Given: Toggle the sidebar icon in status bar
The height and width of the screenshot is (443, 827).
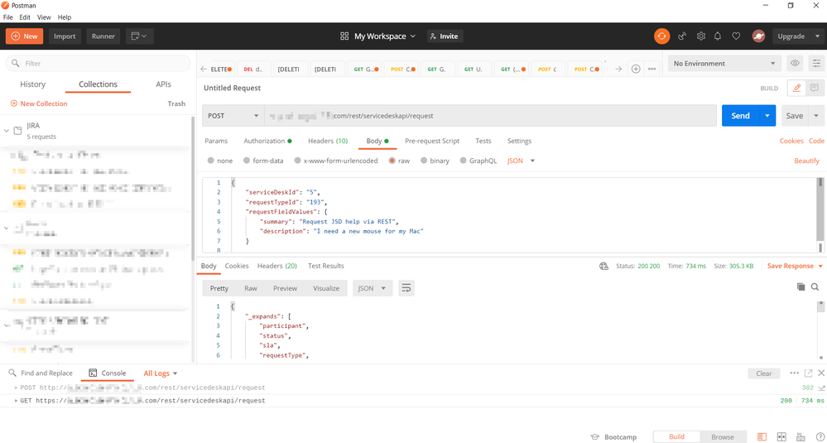Looking at the screenshot, I should 762,436.
